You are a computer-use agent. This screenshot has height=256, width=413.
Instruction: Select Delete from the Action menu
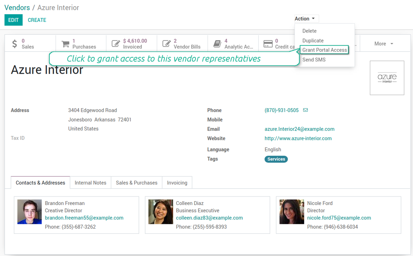309,31
